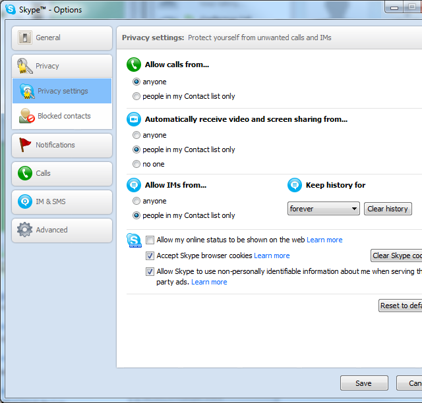Select contact list only under Allow calls from
This screenshot has width=422, height=403.
[136, 96]
